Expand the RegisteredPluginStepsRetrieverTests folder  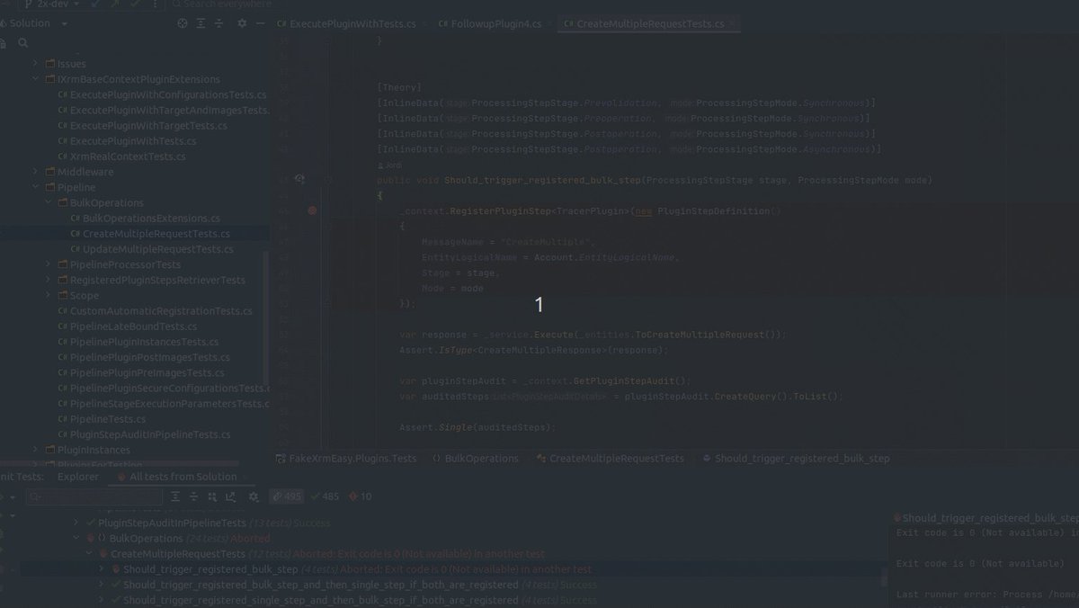(x=49, y=280)
